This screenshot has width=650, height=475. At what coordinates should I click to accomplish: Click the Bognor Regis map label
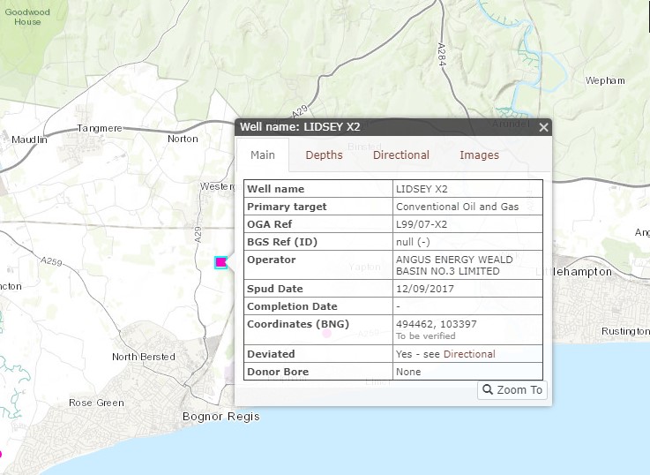point(220,417)
